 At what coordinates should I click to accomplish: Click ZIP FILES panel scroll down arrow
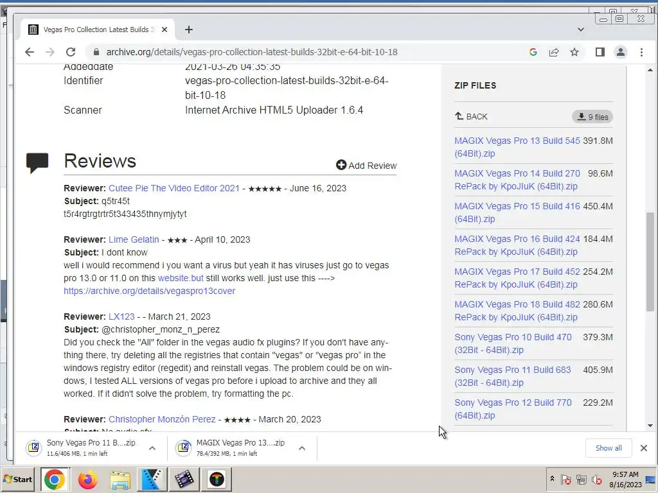pyautogui.click(x=650, y=426)
